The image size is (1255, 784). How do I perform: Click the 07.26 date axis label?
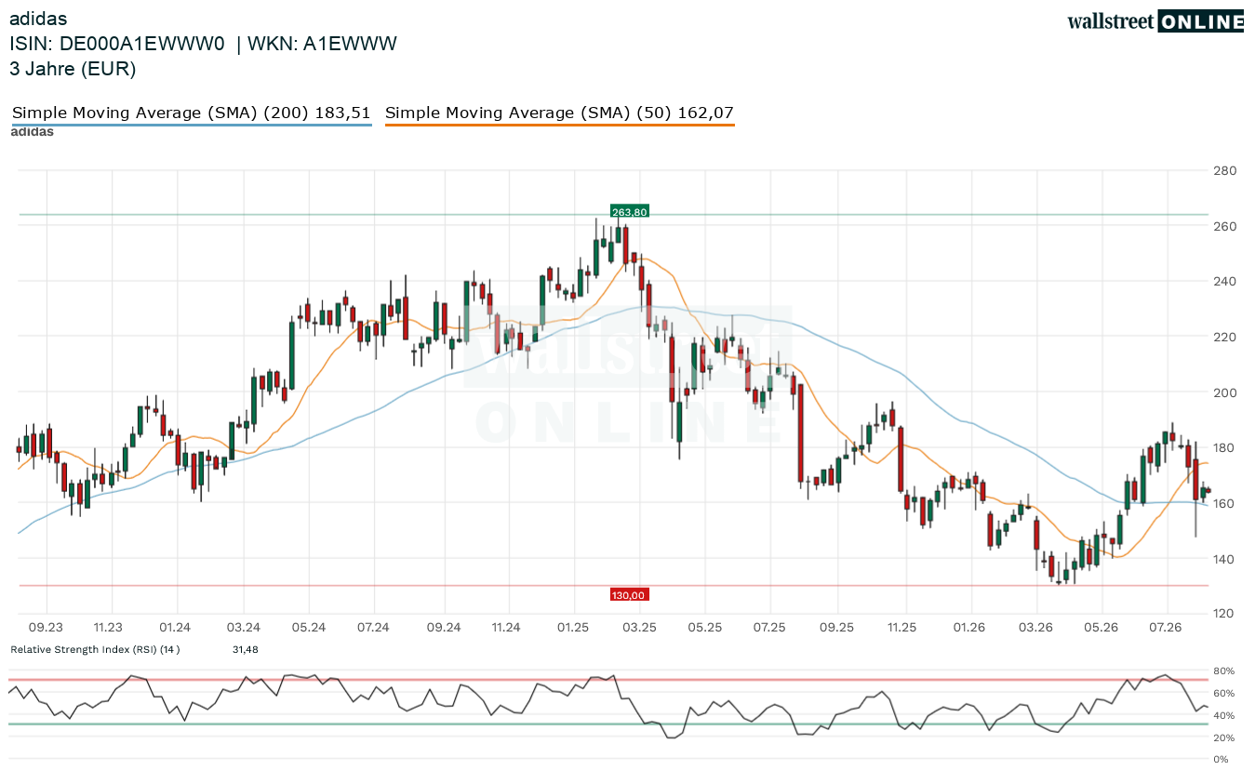click(x=1167, y=628)
